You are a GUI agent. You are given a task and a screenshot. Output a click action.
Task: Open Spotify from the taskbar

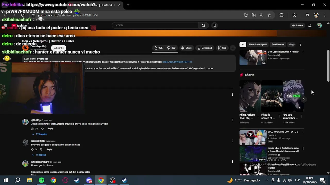pos(42,180)
